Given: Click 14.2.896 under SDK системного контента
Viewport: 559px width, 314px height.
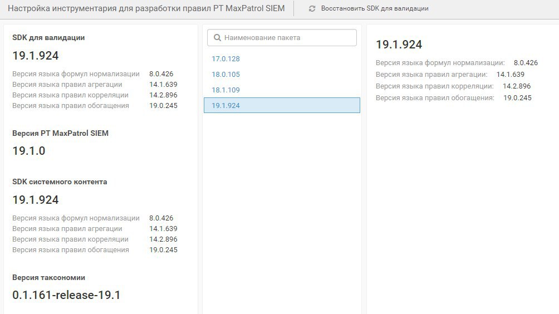Looking at the screenshot, I should coord(163,239).
